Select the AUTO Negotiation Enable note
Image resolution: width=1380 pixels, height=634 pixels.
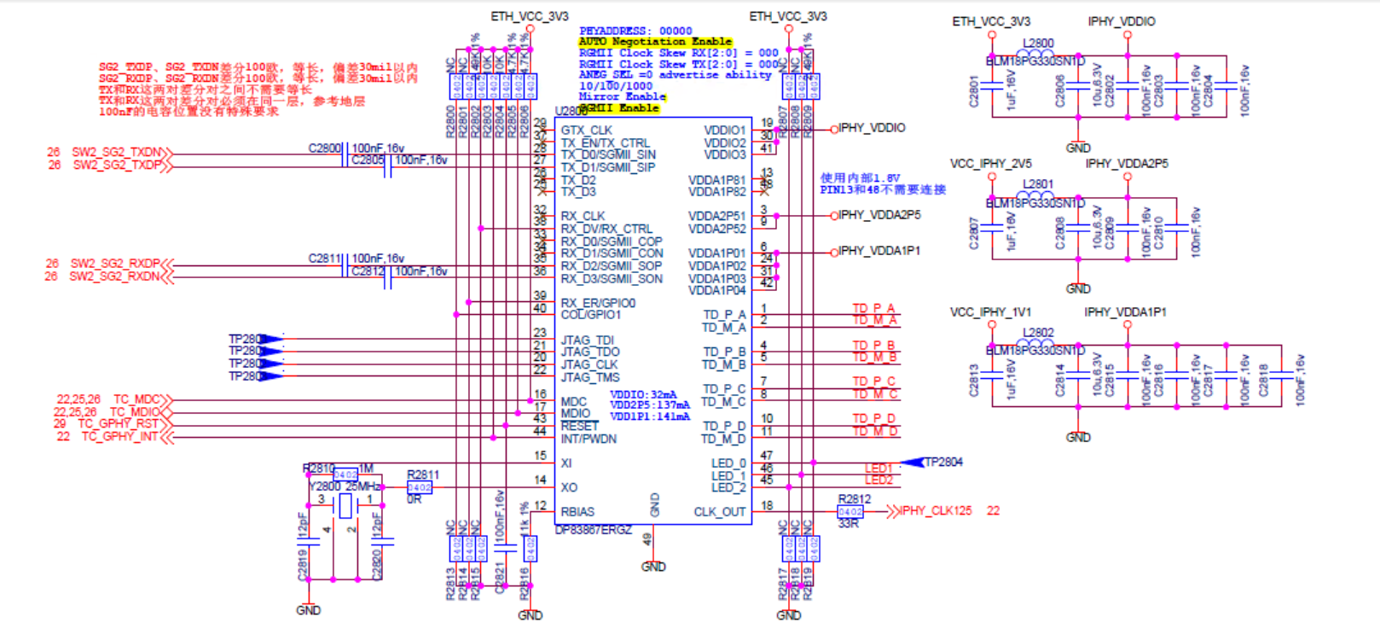click(655, 41)
